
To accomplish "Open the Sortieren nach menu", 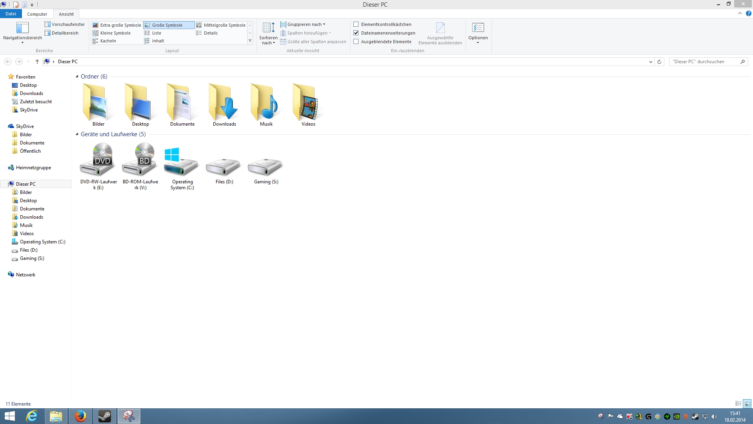I will pos(268,33).
